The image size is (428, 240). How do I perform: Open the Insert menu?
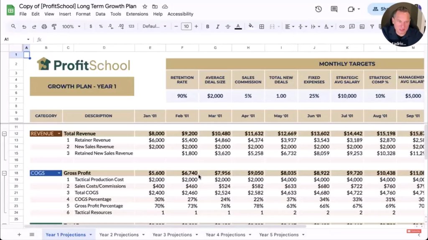(x=65, y=14)
